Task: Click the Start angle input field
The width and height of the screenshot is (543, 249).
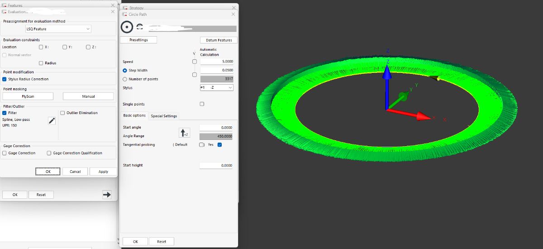Action: [x=216, y=128]
